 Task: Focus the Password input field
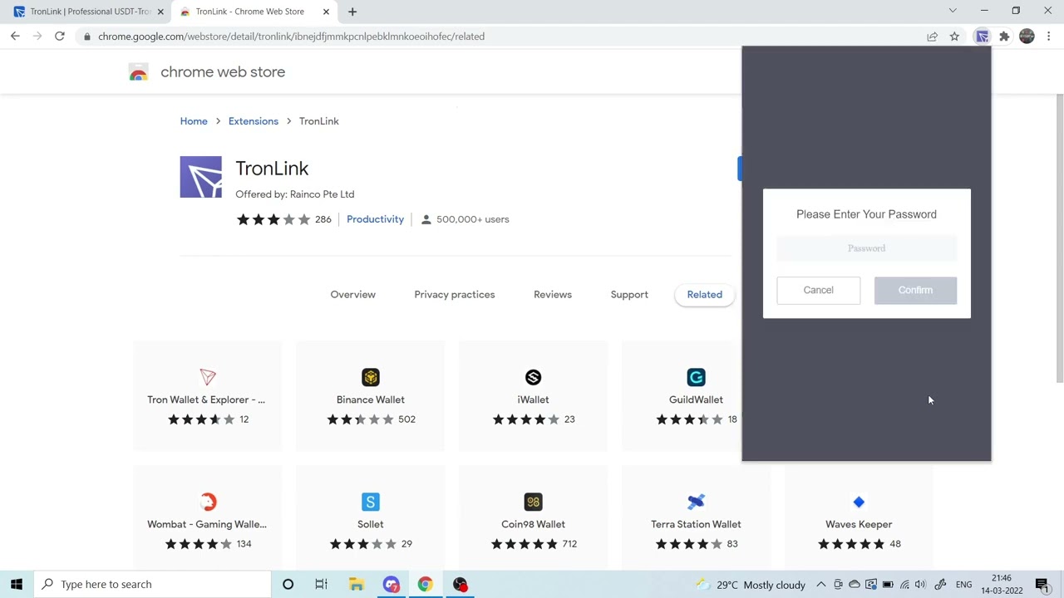867,248
